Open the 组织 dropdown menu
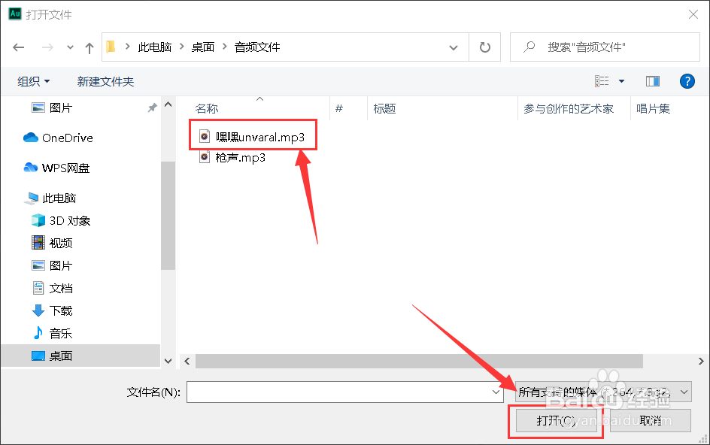This screenshot has height=445, width=710. 33,81
